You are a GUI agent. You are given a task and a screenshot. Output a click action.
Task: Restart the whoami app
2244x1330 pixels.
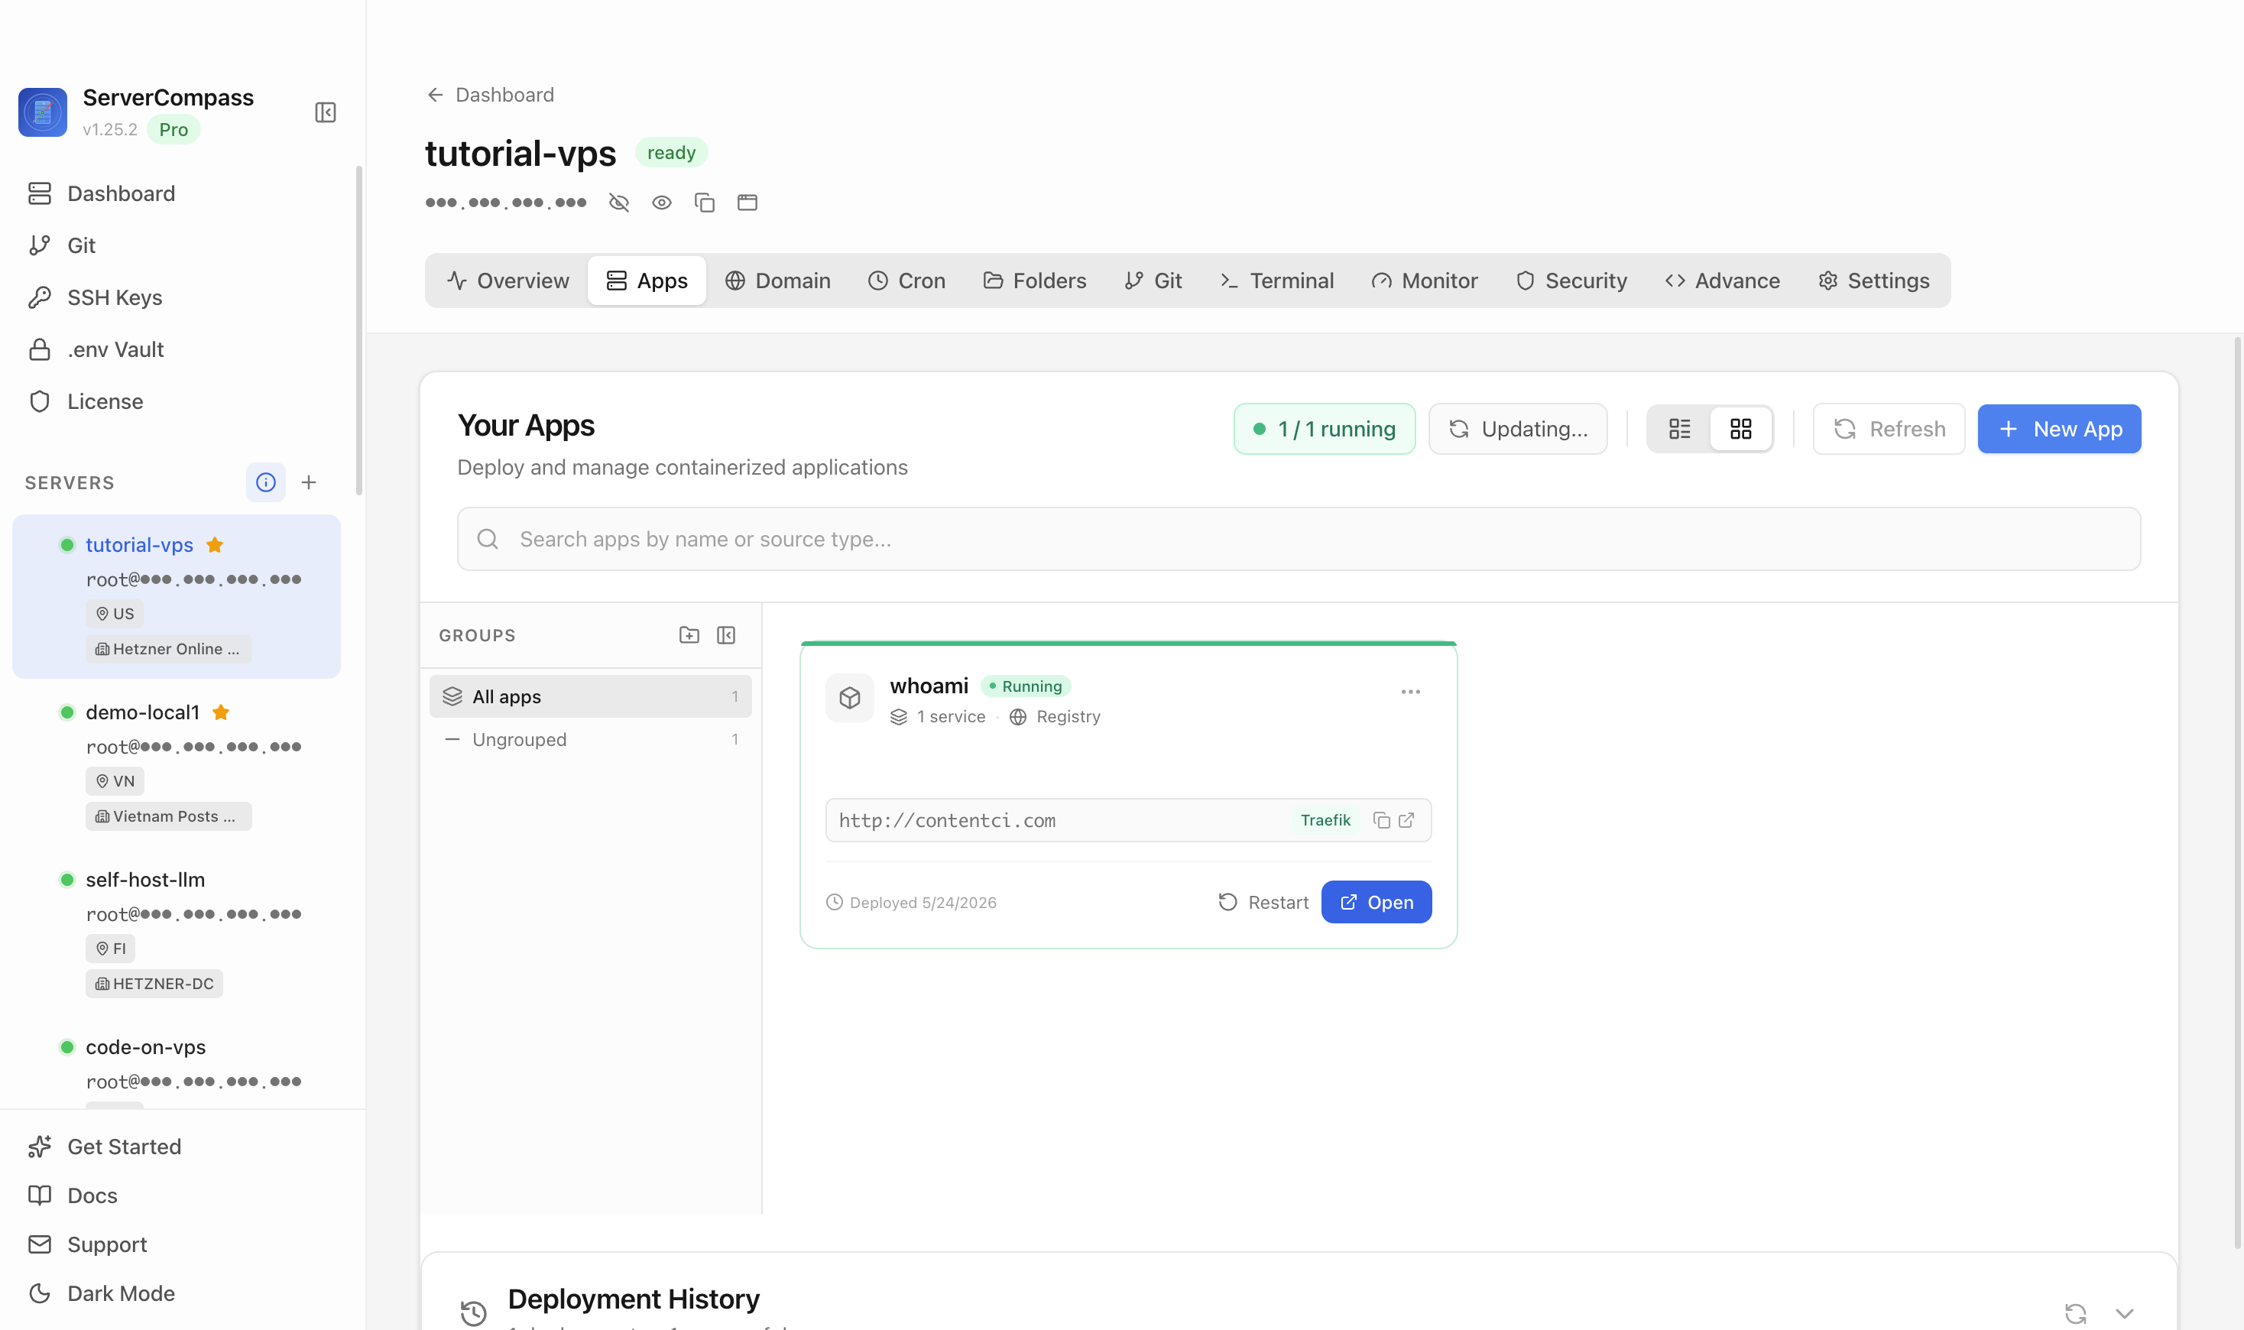pyautogui.click(x=1263, y=903)
